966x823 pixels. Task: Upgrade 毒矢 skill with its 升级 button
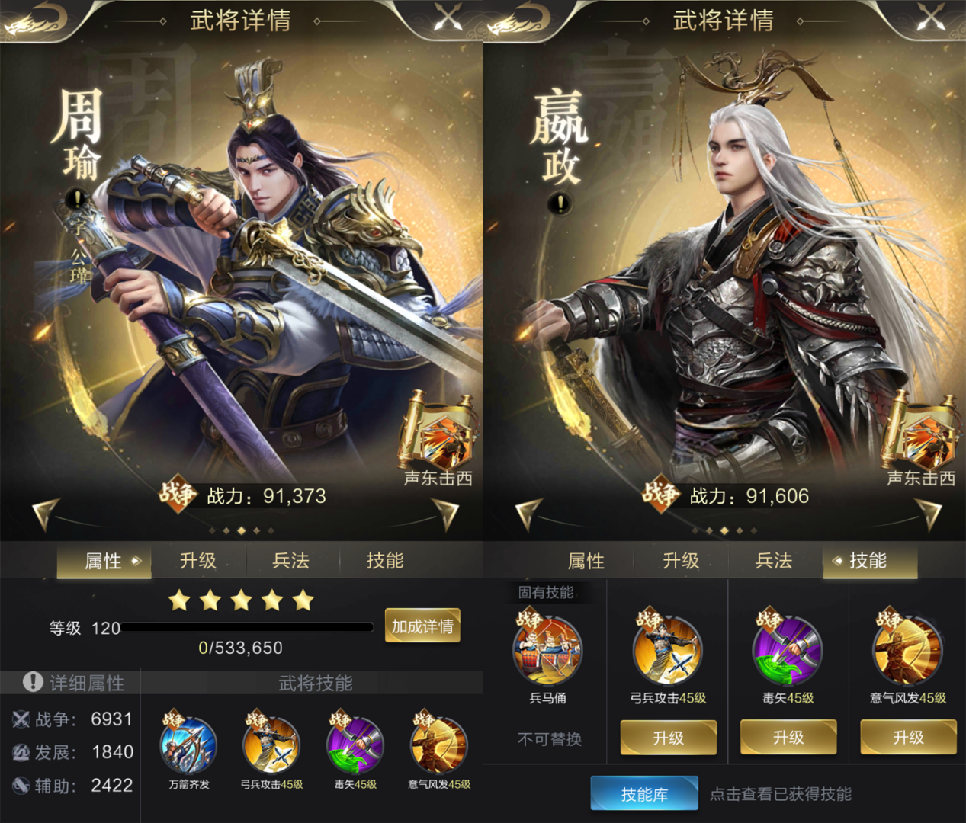click(x=788, y=737)
